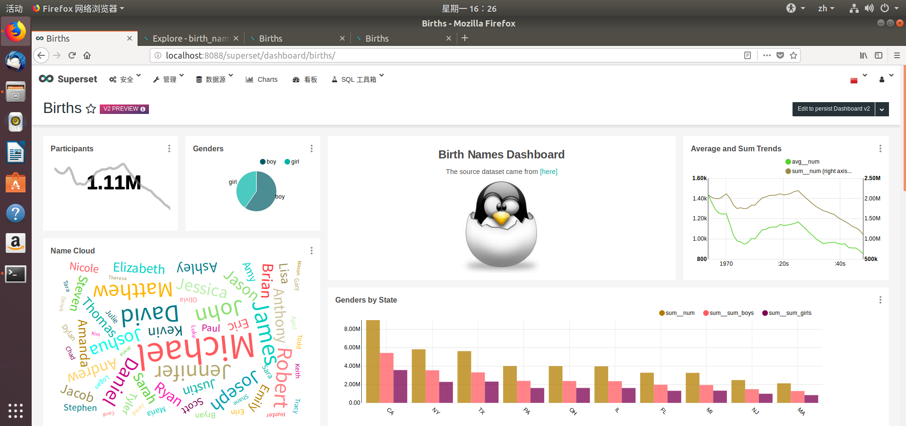Screen dimensions: 906x426
Task: Open Ubuntu Software from the dock
Action: click(x=16, y=183)
